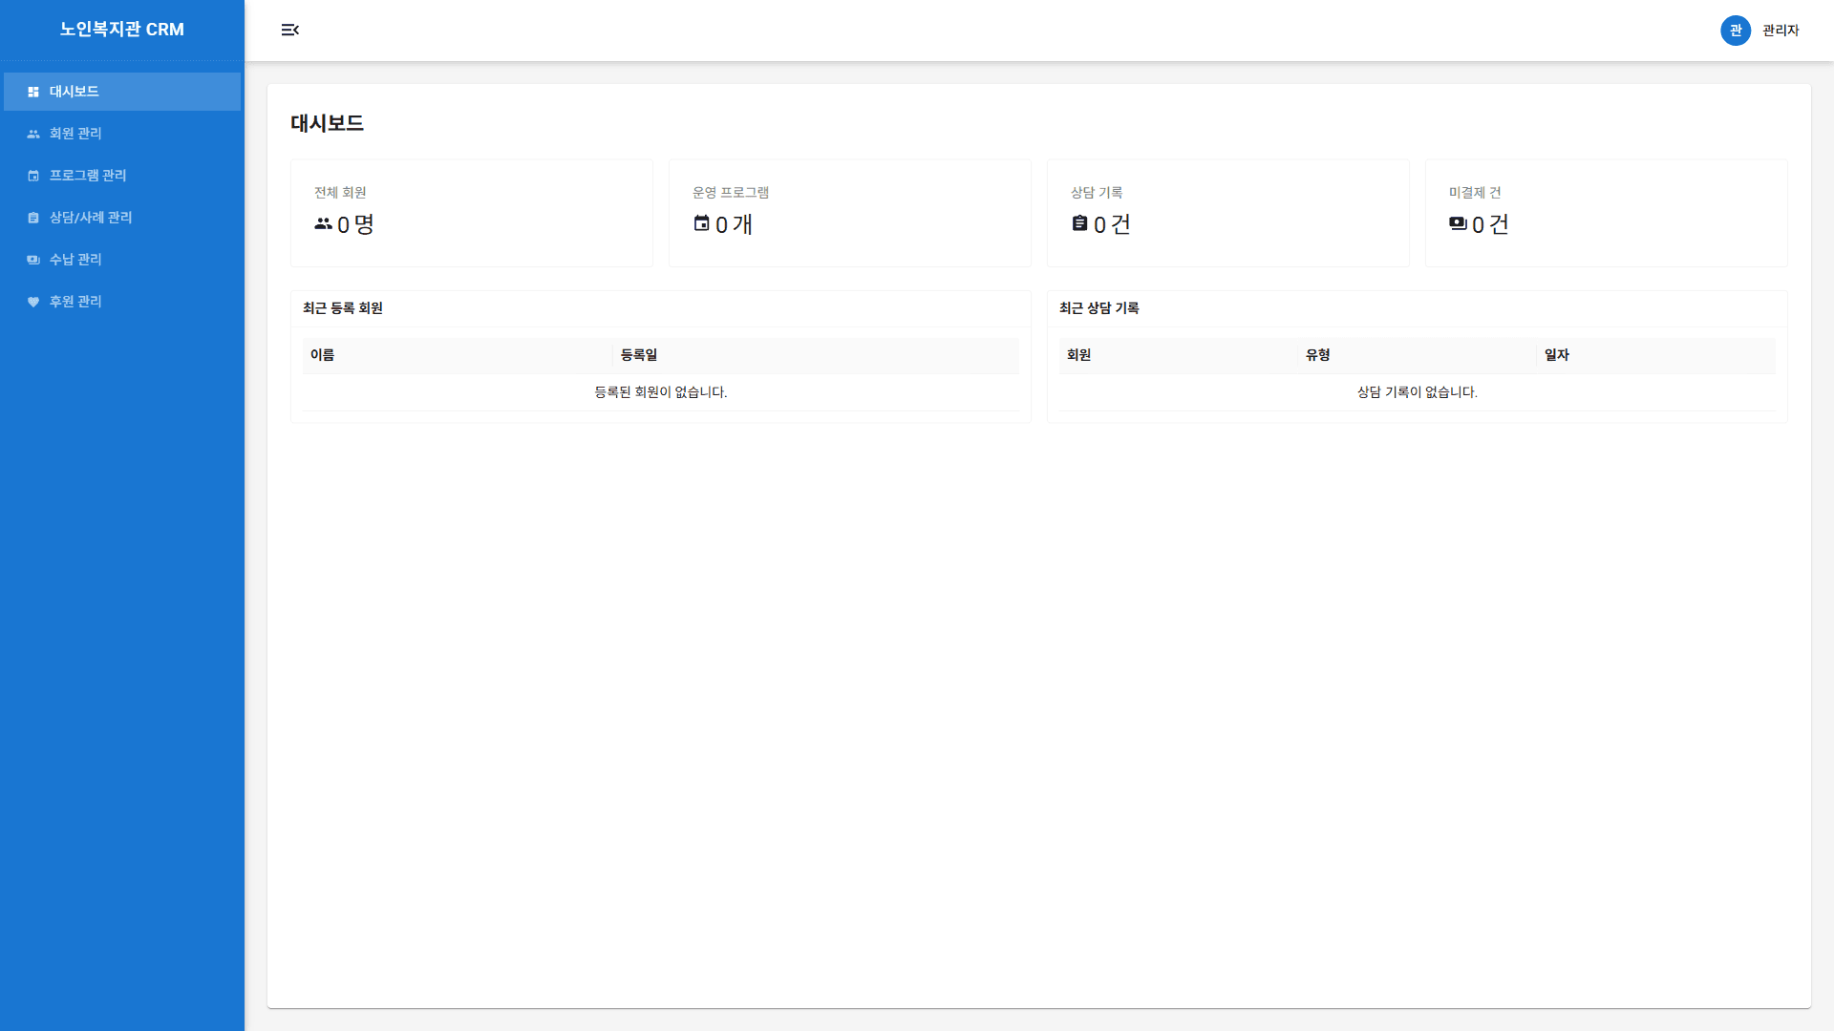Collapse the sidebar with hamburger toggle icon

tap(290, 31)
